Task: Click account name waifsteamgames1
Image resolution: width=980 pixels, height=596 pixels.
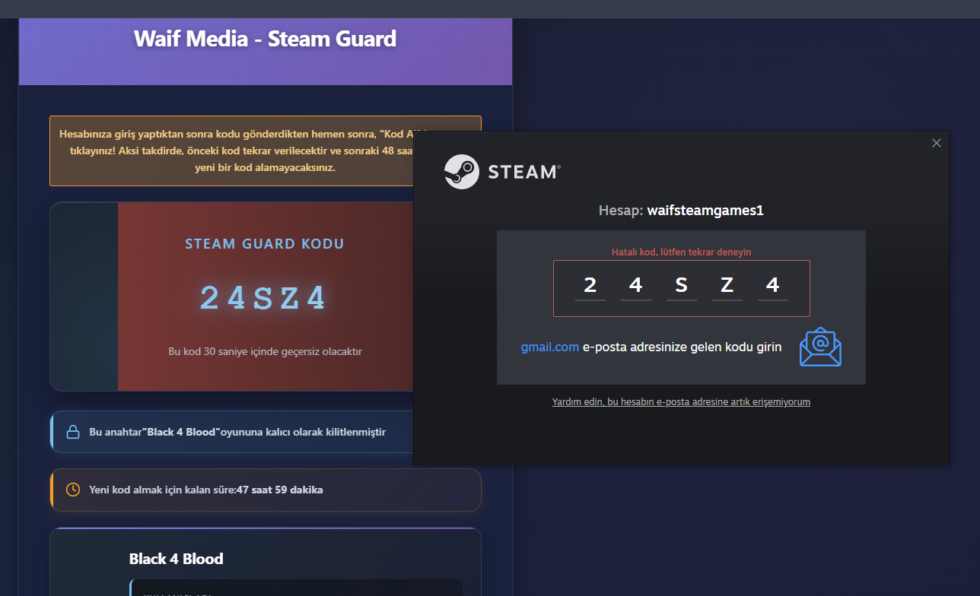Action: [x=705, y=211]
